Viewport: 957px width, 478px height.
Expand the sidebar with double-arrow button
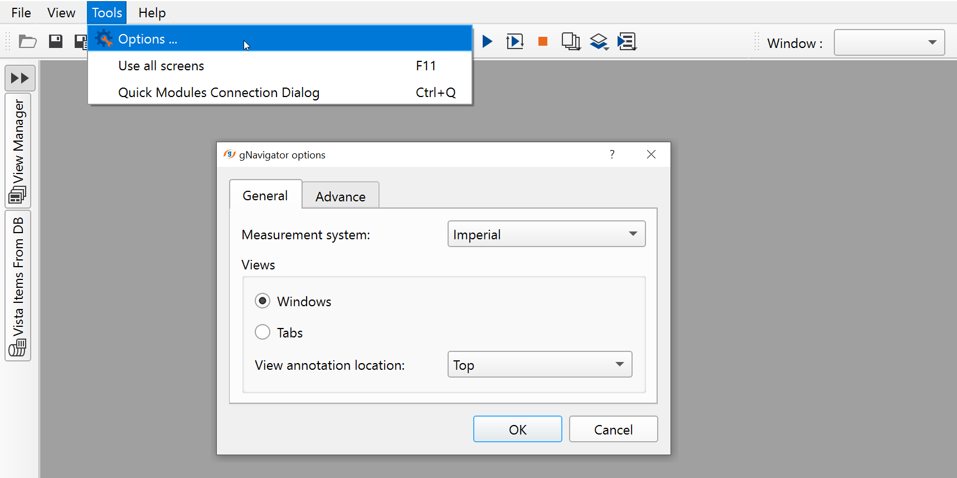click(20, 78)
